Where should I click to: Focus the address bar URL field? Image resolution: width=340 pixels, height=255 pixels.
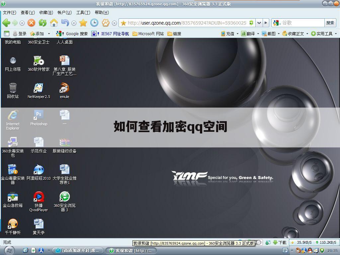[x=187, y=23]
